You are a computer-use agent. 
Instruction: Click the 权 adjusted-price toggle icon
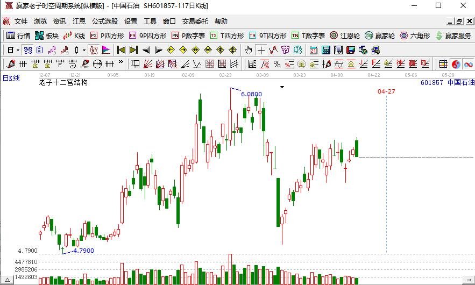(94, 50)
